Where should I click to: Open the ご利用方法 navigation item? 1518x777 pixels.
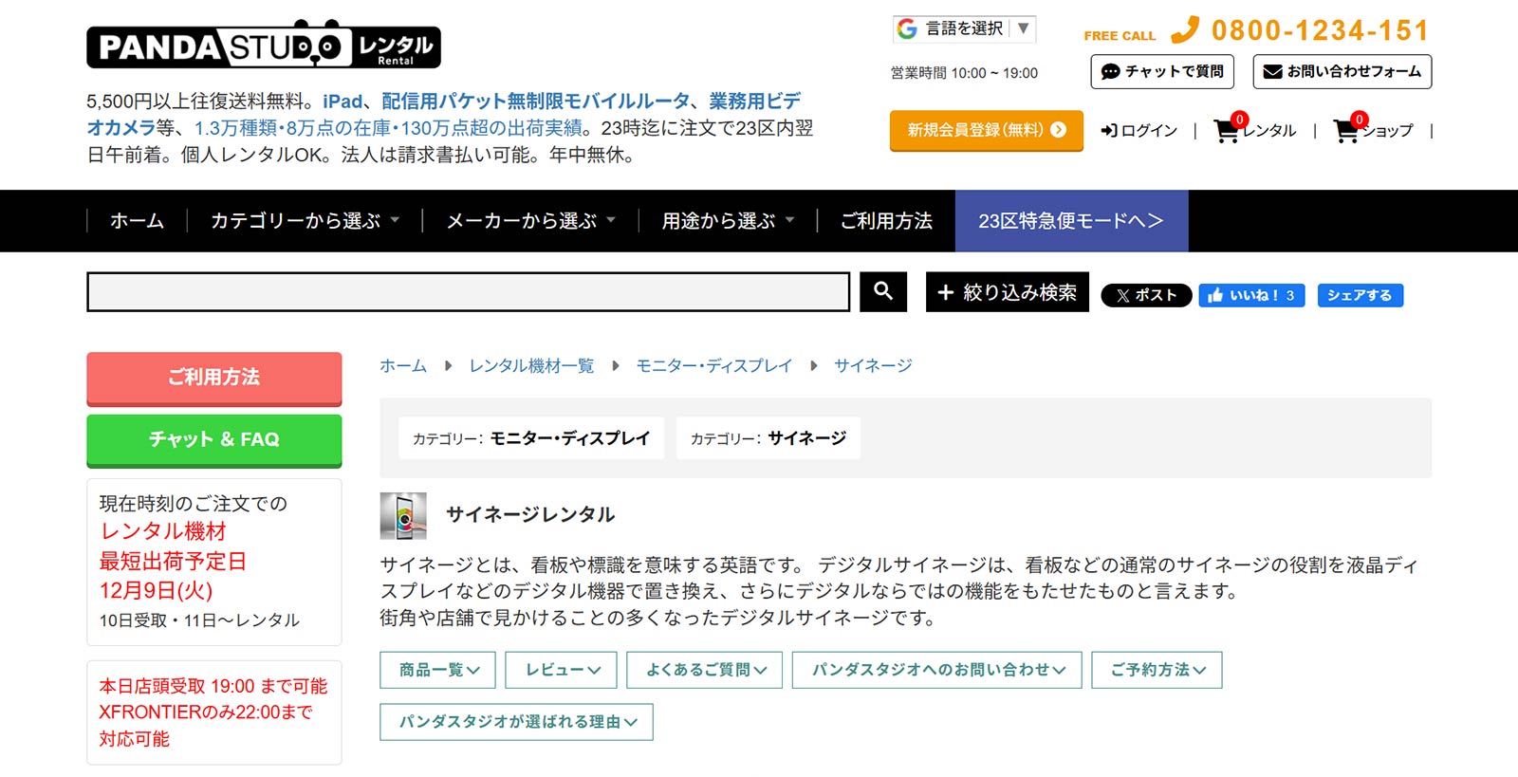(886, 221)
